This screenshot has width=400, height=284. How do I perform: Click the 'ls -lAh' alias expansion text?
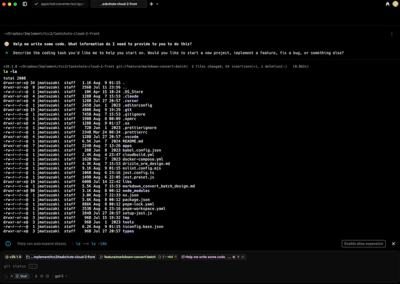point(99,244)
